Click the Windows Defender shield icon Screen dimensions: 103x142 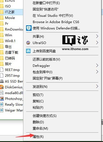pyautogui.click(x=29, y=28)
